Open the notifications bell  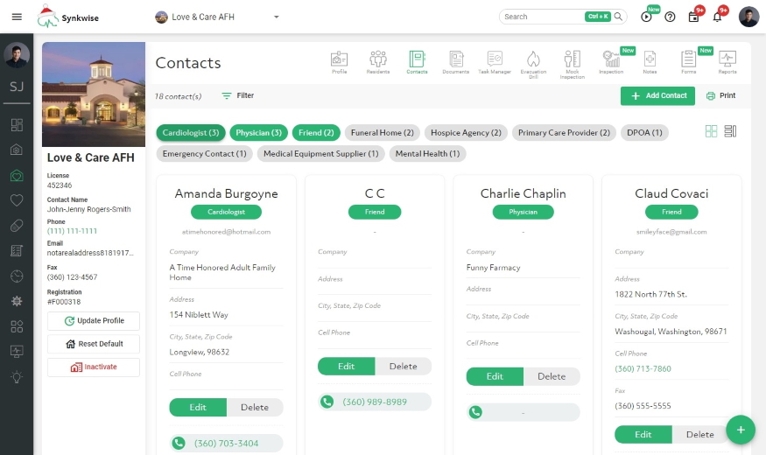pyautogui.click(x=718, y=17)
